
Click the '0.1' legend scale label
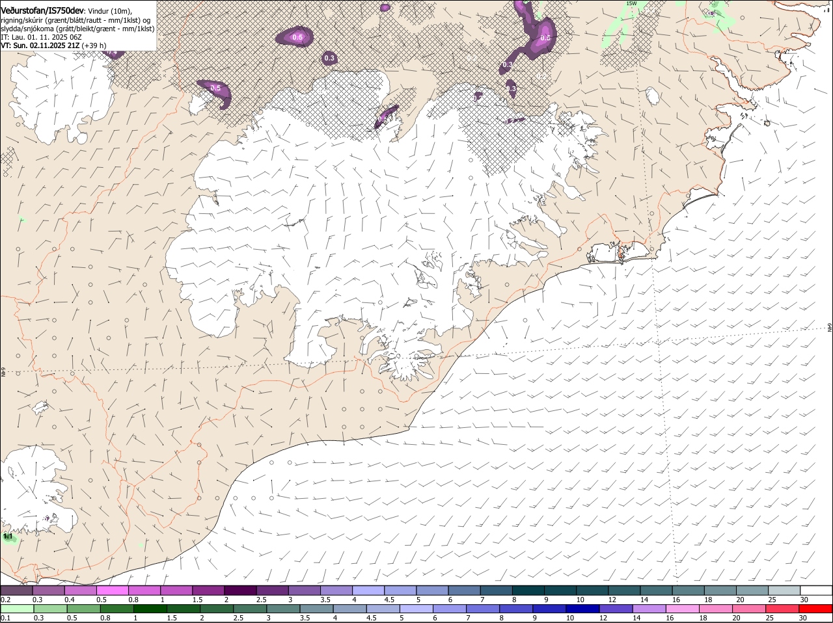point(5,618)
